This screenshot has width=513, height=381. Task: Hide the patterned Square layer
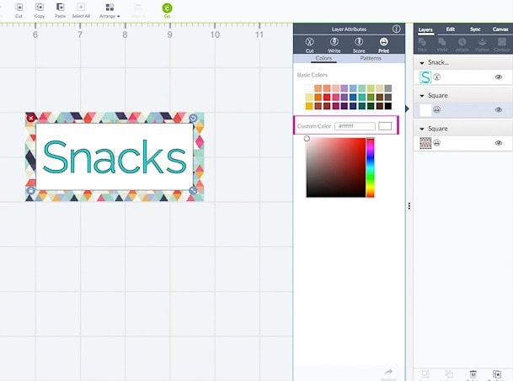click(499, 143)
